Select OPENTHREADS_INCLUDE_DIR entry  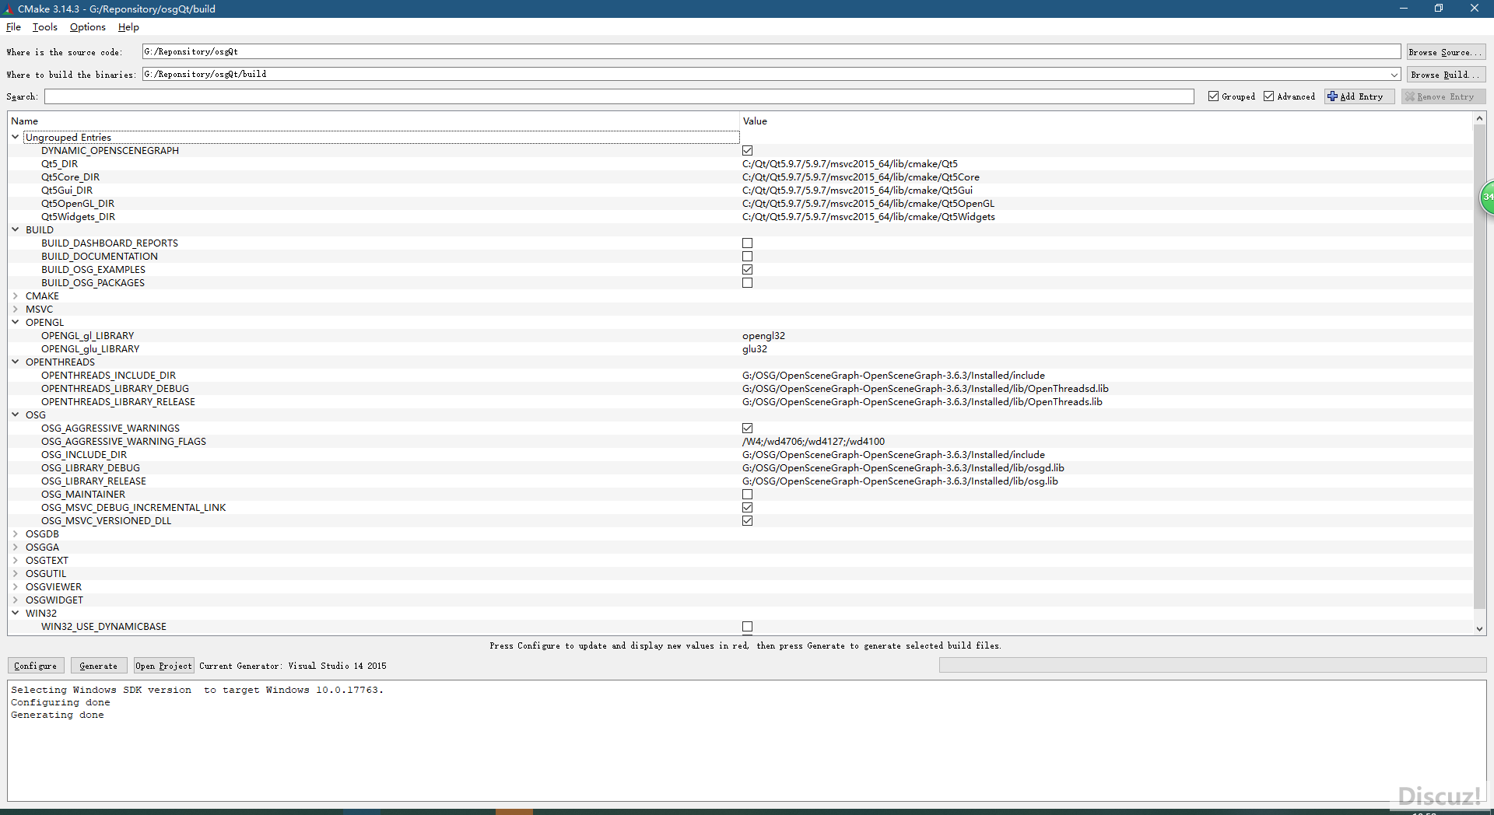click(x=108, y=376)
